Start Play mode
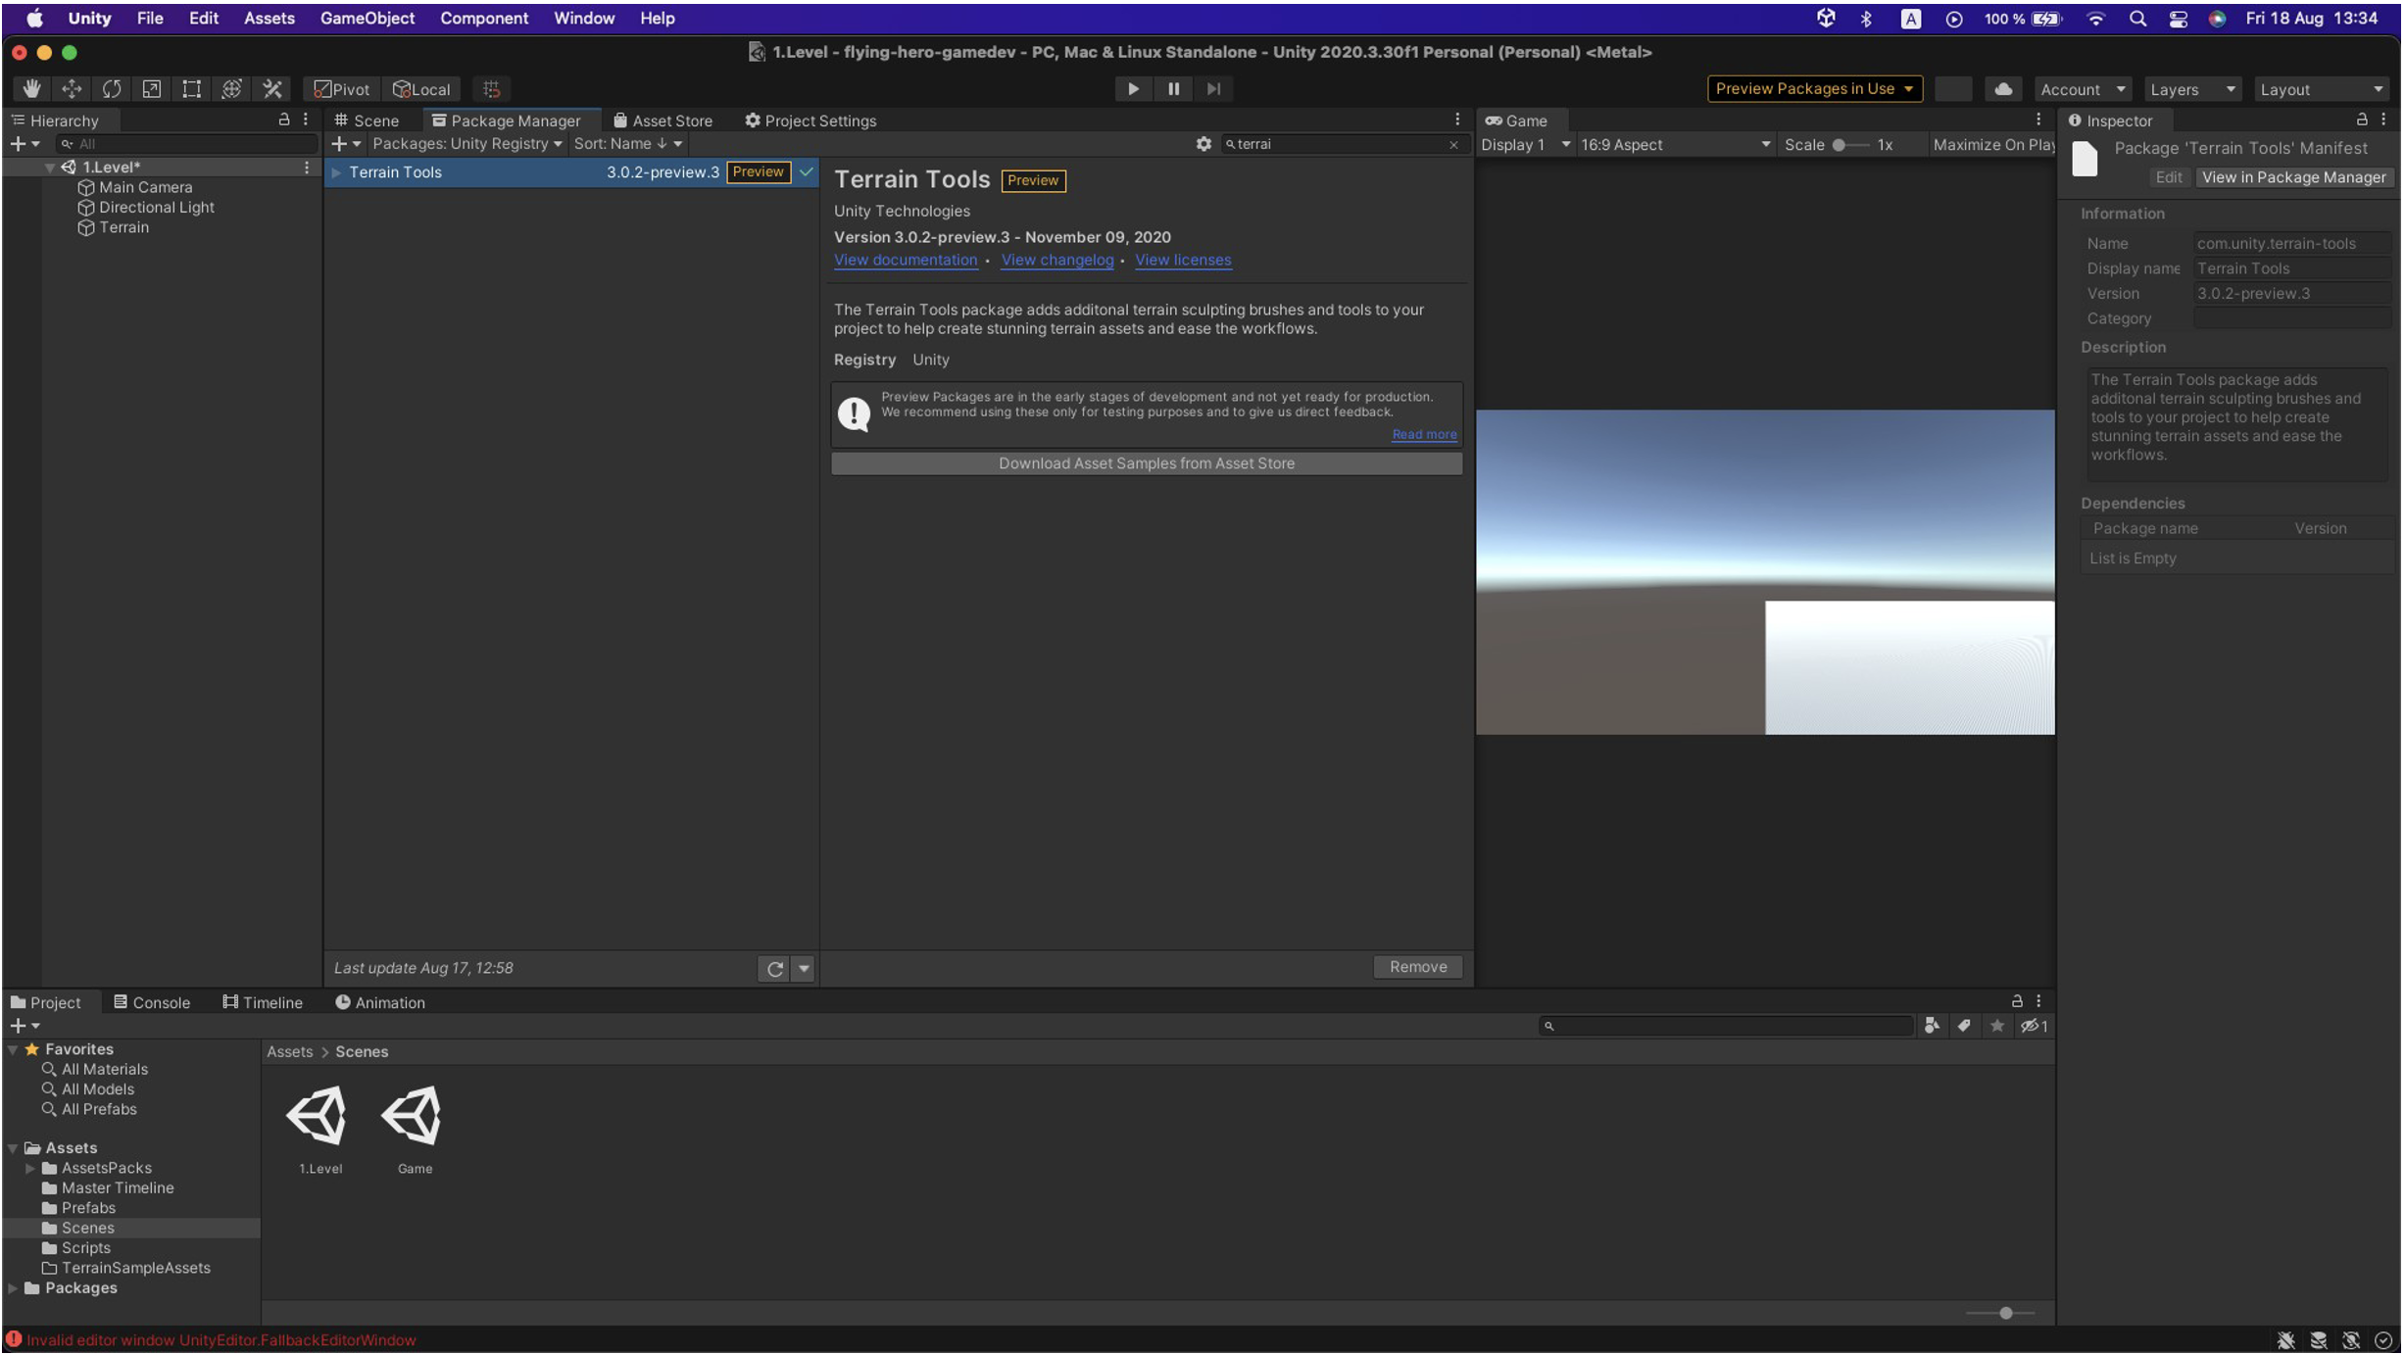The width and height of the screenshot is (2405, 1354). (x=1133, y=89)
